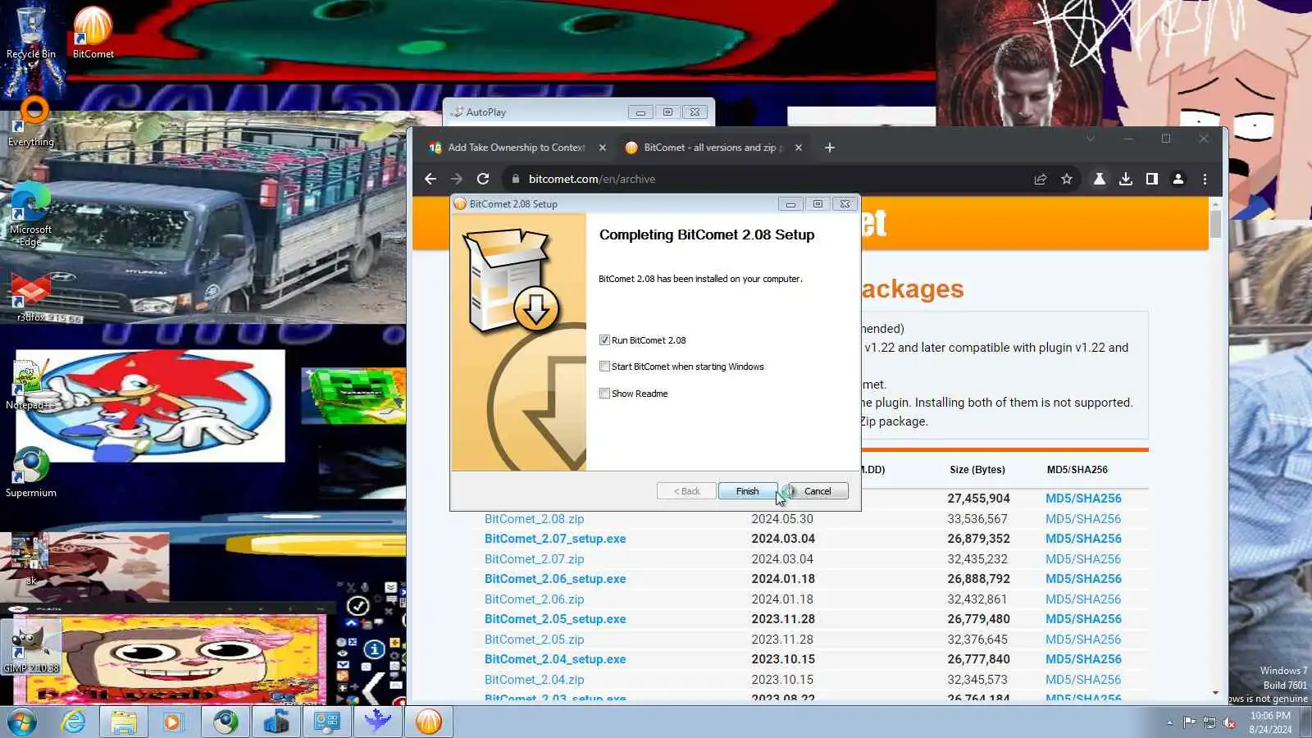Image resolution: width=1312 pixels, height=738 pixels.
Task: Download BitComet_2.06.zip
Action: 535,599
